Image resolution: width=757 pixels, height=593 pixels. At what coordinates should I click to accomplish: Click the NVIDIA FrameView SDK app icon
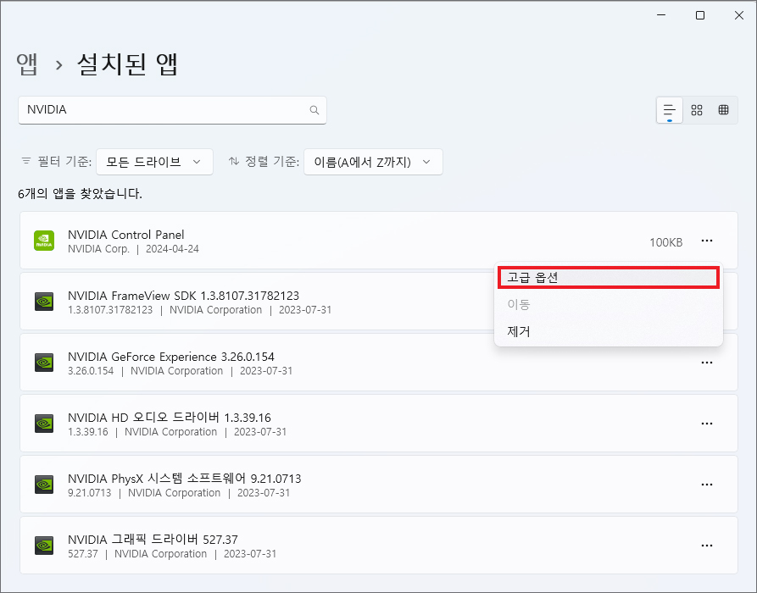[x=44, y=302]
